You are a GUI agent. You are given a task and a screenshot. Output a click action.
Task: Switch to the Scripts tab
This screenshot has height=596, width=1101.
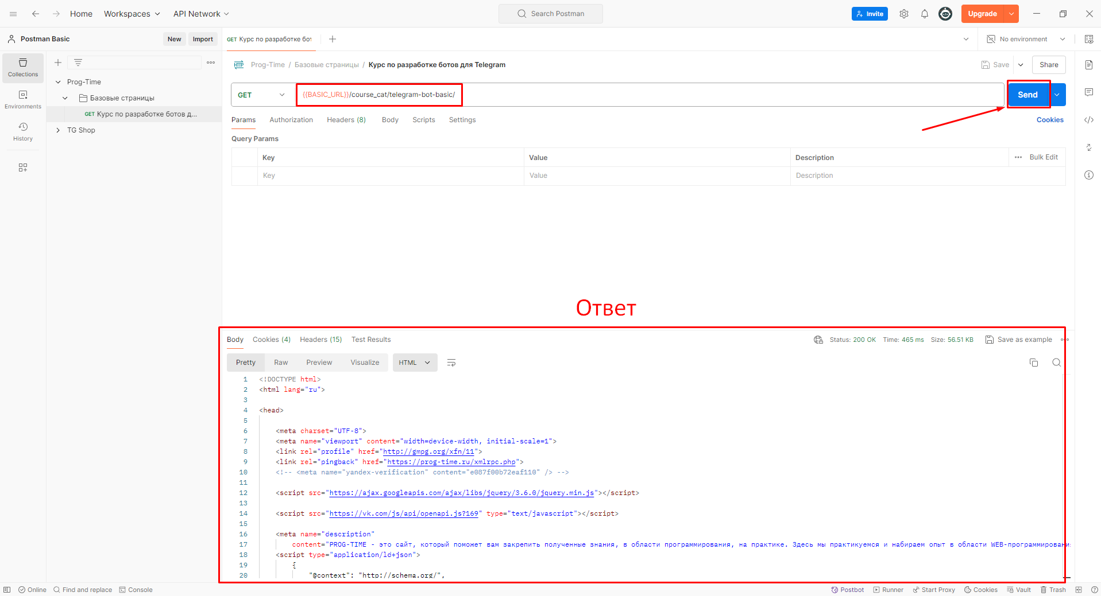click(x=424, y=120)
